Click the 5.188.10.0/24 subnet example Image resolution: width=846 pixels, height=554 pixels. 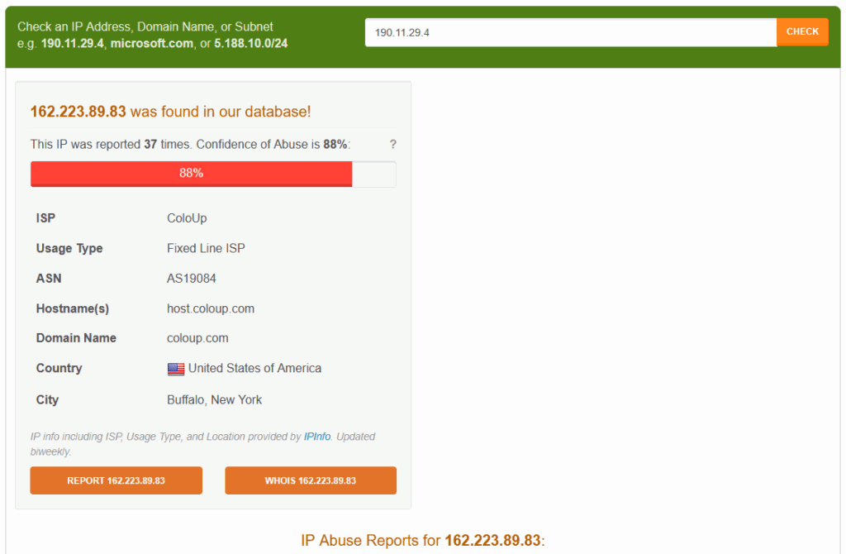click(x=250, y=43)
